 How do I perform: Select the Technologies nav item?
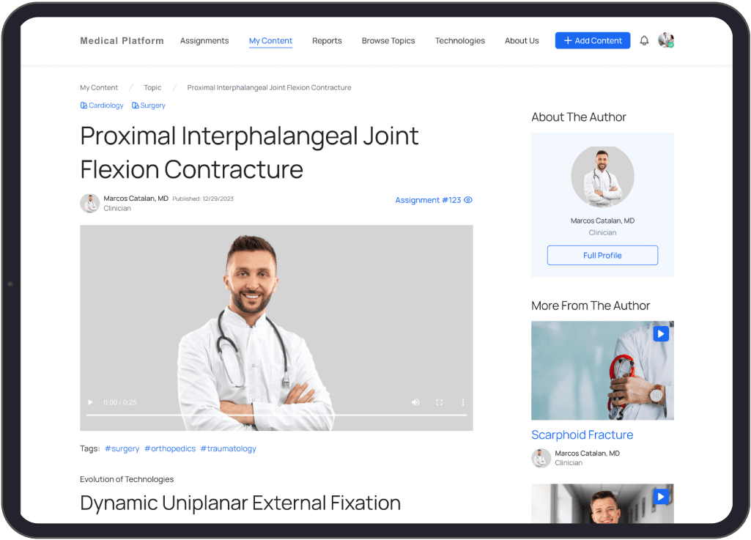click(x=460, y=40)
